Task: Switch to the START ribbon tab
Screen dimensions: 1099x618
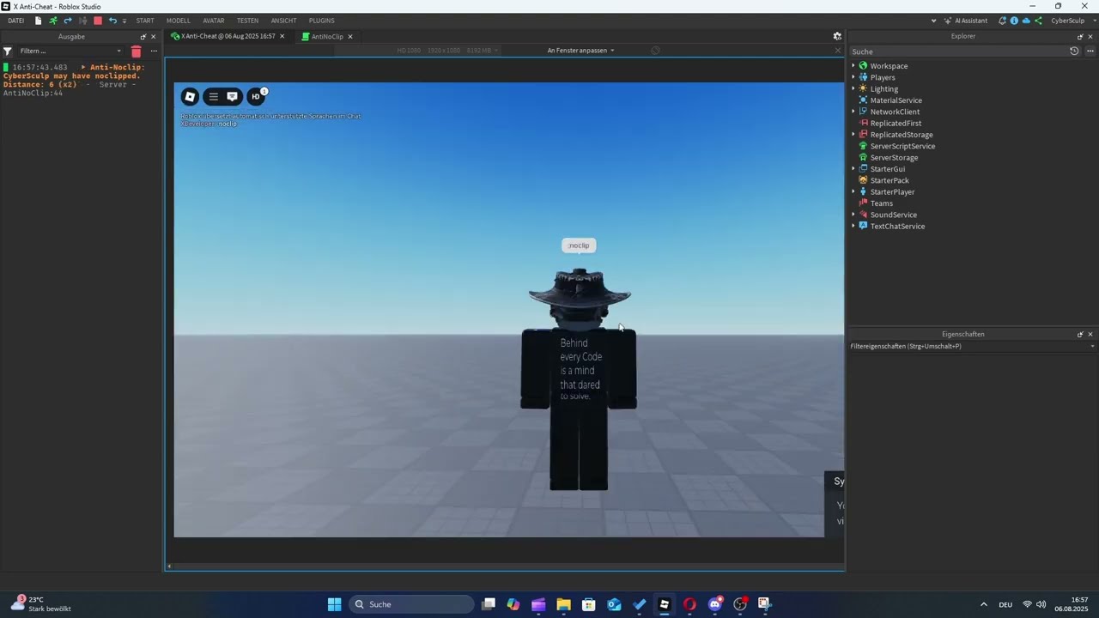Action: [x=145, y=21]
